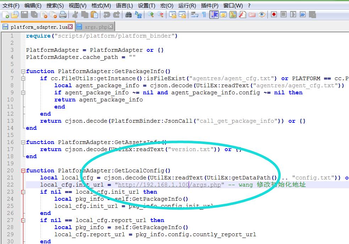
Task: Click the Run macro multiple times icon
Action: point(303,15)
